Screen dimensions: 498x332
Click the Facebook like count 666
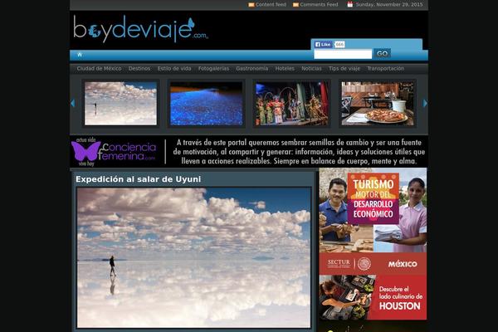339,45
